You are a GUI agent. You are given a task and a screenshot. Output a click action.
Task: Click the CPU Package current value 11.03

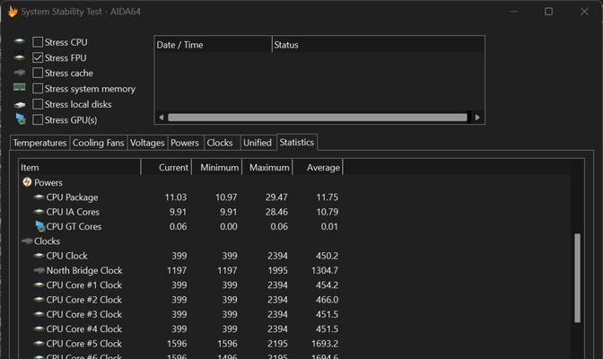coord(176,197)
